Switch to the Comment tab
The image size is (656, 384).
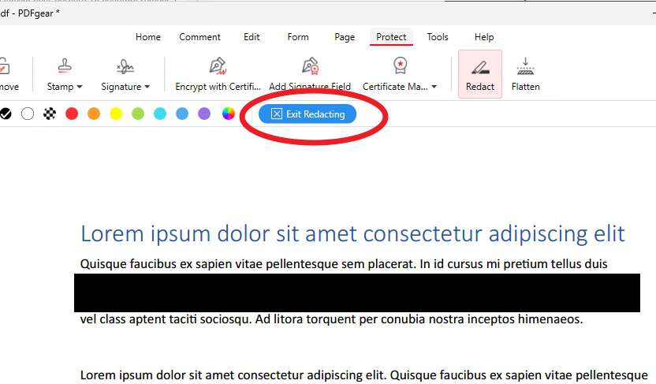point(199,37)
